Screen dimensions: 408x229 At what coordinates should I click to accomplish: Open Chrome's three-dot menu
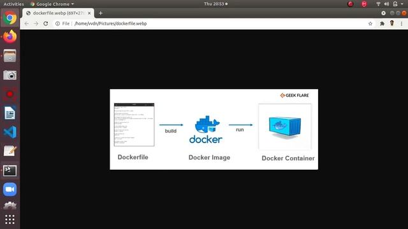point(402,24)
